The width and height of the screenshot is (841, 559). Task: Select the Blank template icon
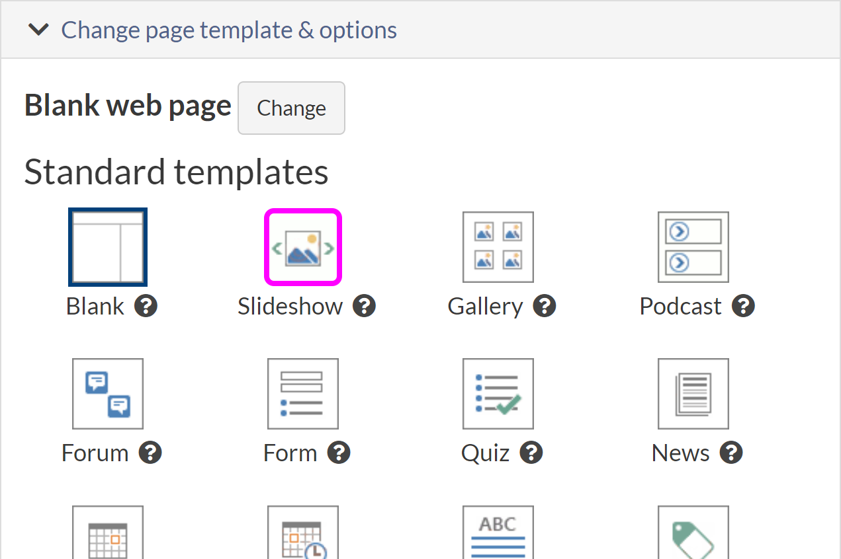coord(107,246)
